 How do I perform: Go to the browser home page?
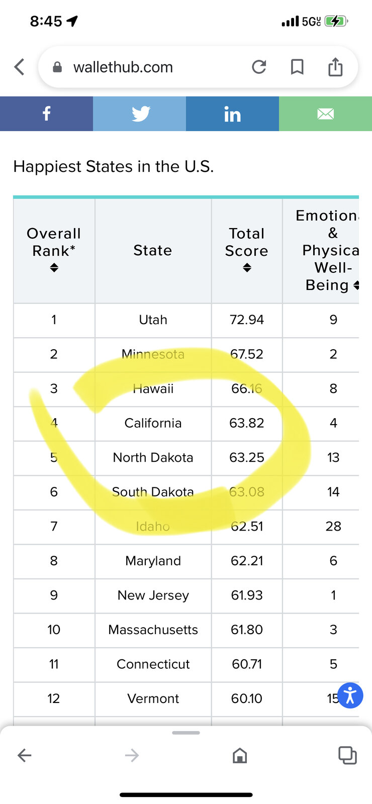click(x=240, y=755)
